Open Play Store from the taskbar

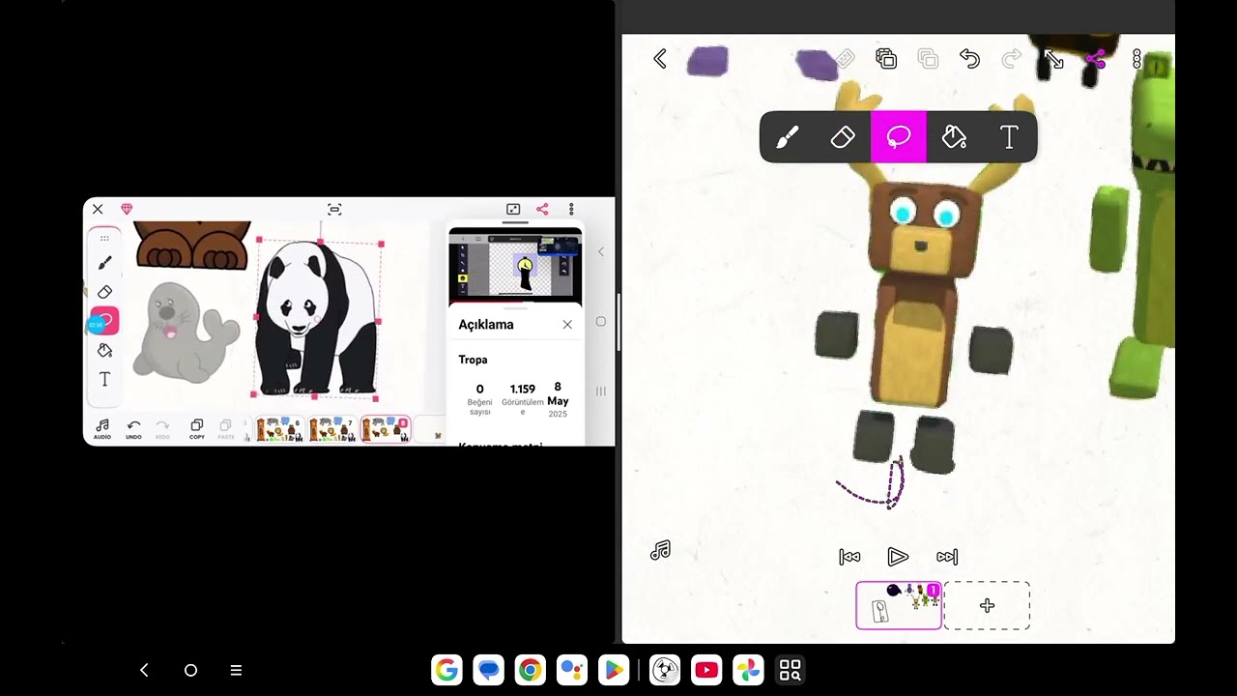coord(613,670)
